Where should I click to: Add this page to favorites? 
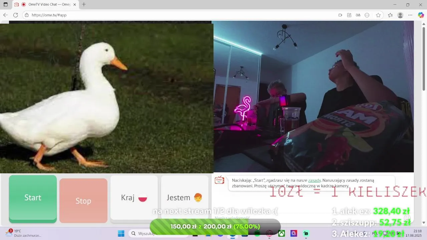click(x=378, y=15)
